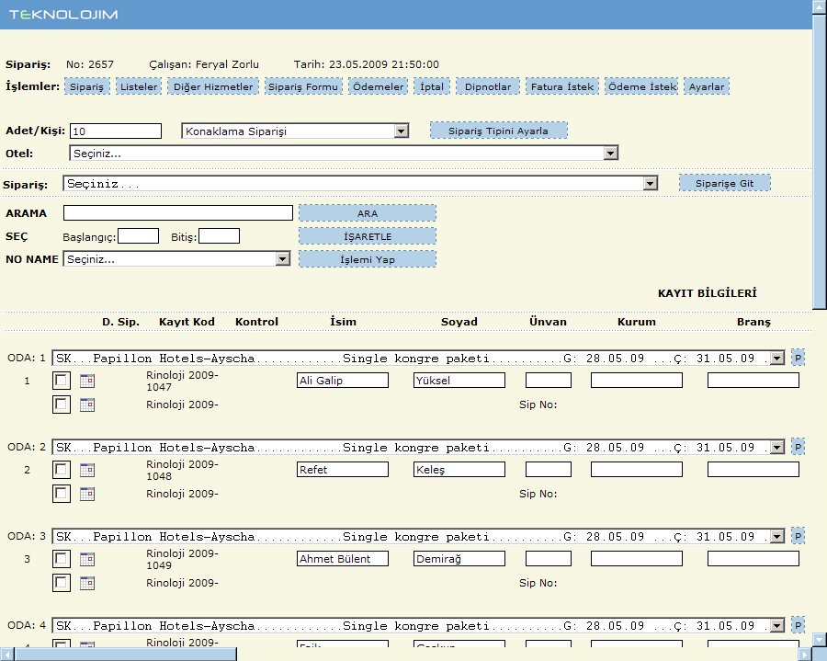
Task: Tick the checkbox for record 3 Ahmet Bülent
Action: pyautogui.click(x=62, y=559)
